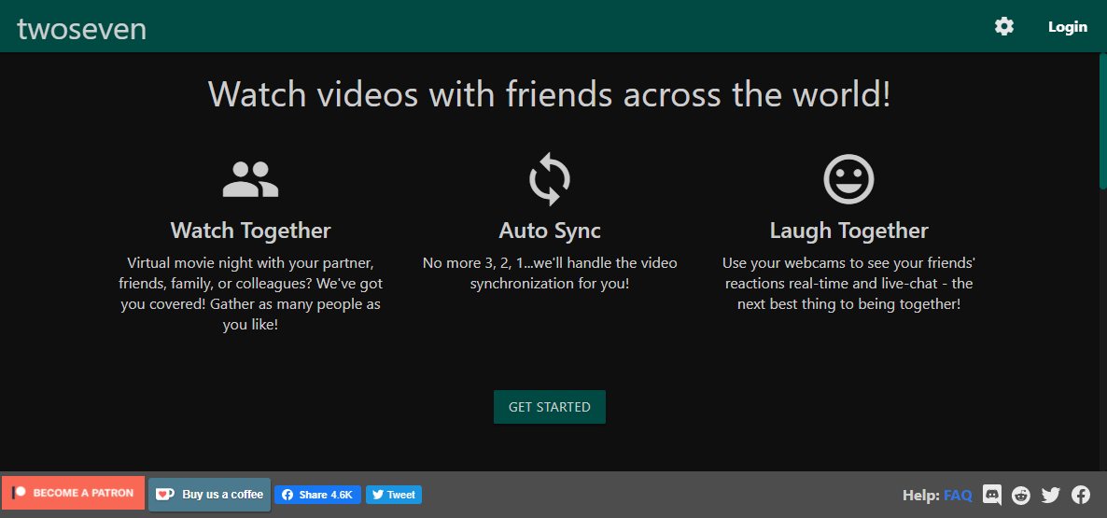
Task: Click the page vertical scrollbar
Action: point(1102,121)
